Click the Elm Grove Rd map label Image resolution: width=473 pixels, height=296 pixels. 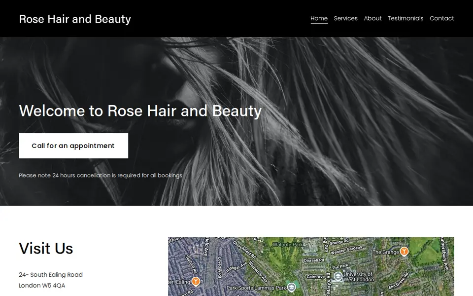coord(398,281)
